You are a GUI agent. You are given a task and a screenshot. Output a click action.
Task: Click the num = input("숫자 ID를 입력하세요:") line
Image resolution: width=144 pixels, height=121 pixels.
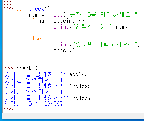point(84,15)
